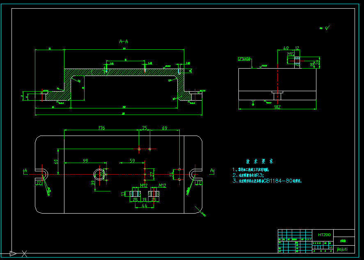Select the vertical 39 dimension text
Image resolution: width=364 pixels, height=260 pixels.
pyautogui.click(x=93, y=183)
